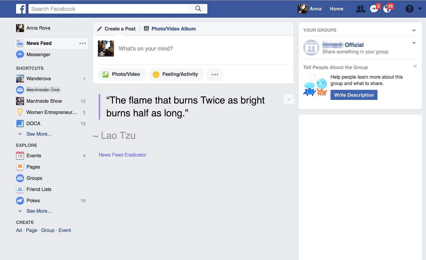This screenshot has width=426, height=260.
Task: Open ManInside Show shortcut icon
Action: click(20, 101)
